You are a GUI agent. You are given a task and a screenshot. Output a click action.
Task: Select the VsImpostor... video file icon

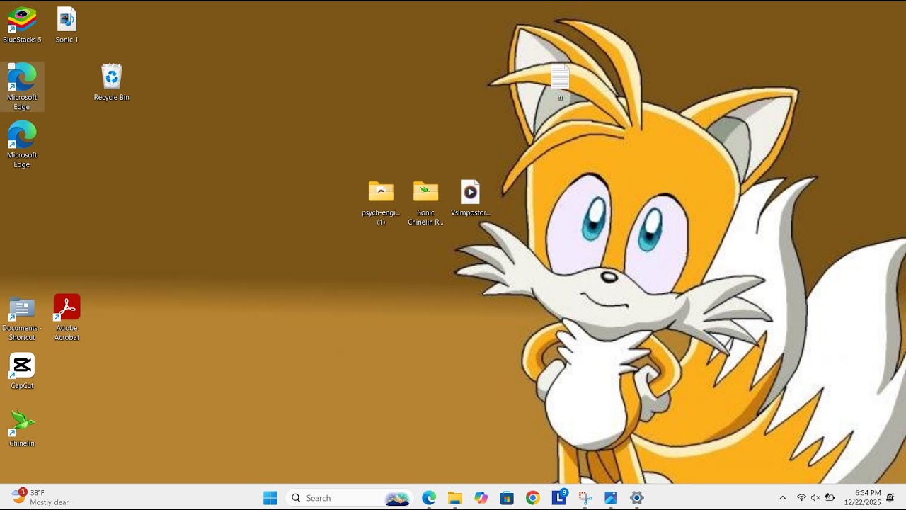[x=471, y=198]
